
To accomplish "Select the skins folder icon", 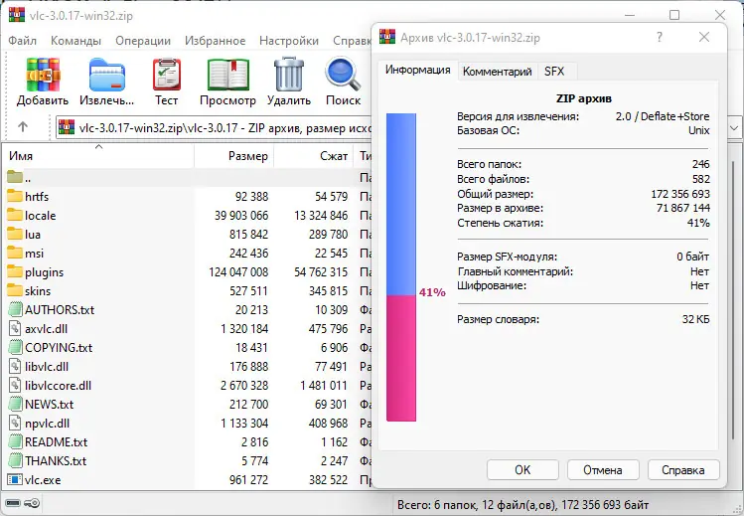I will tap(15, 290).
